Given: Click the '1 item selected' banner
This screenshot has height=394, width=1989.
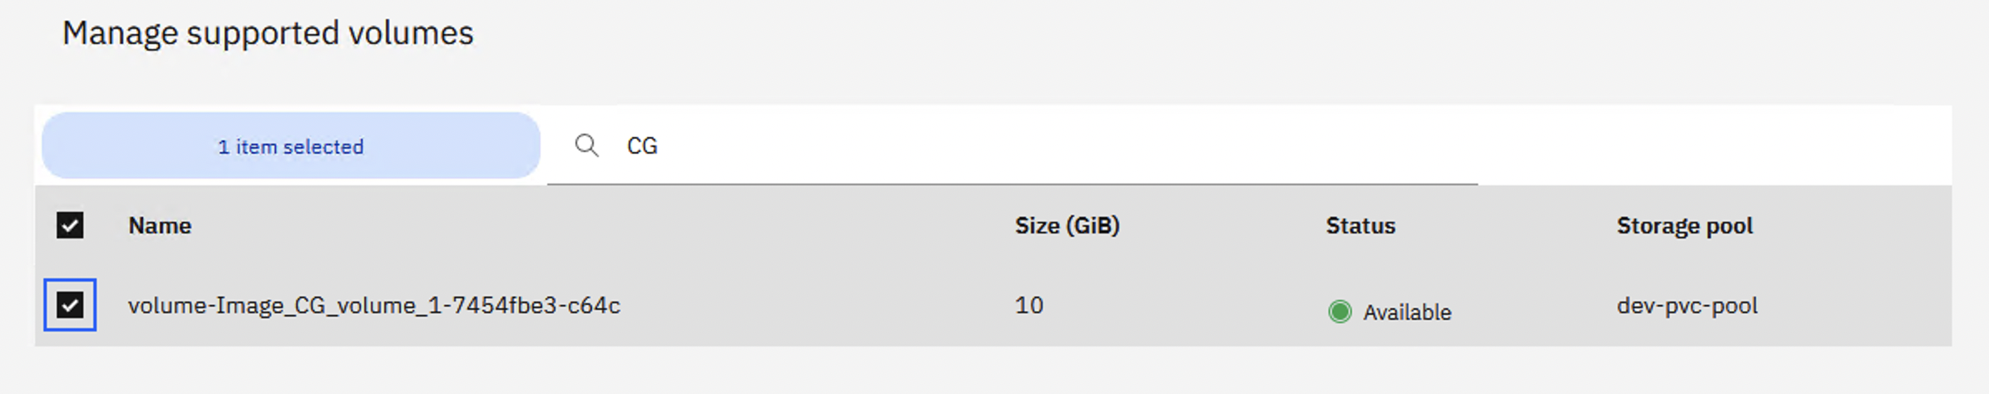Looking at the screenshot, I should tap(291, 146).
